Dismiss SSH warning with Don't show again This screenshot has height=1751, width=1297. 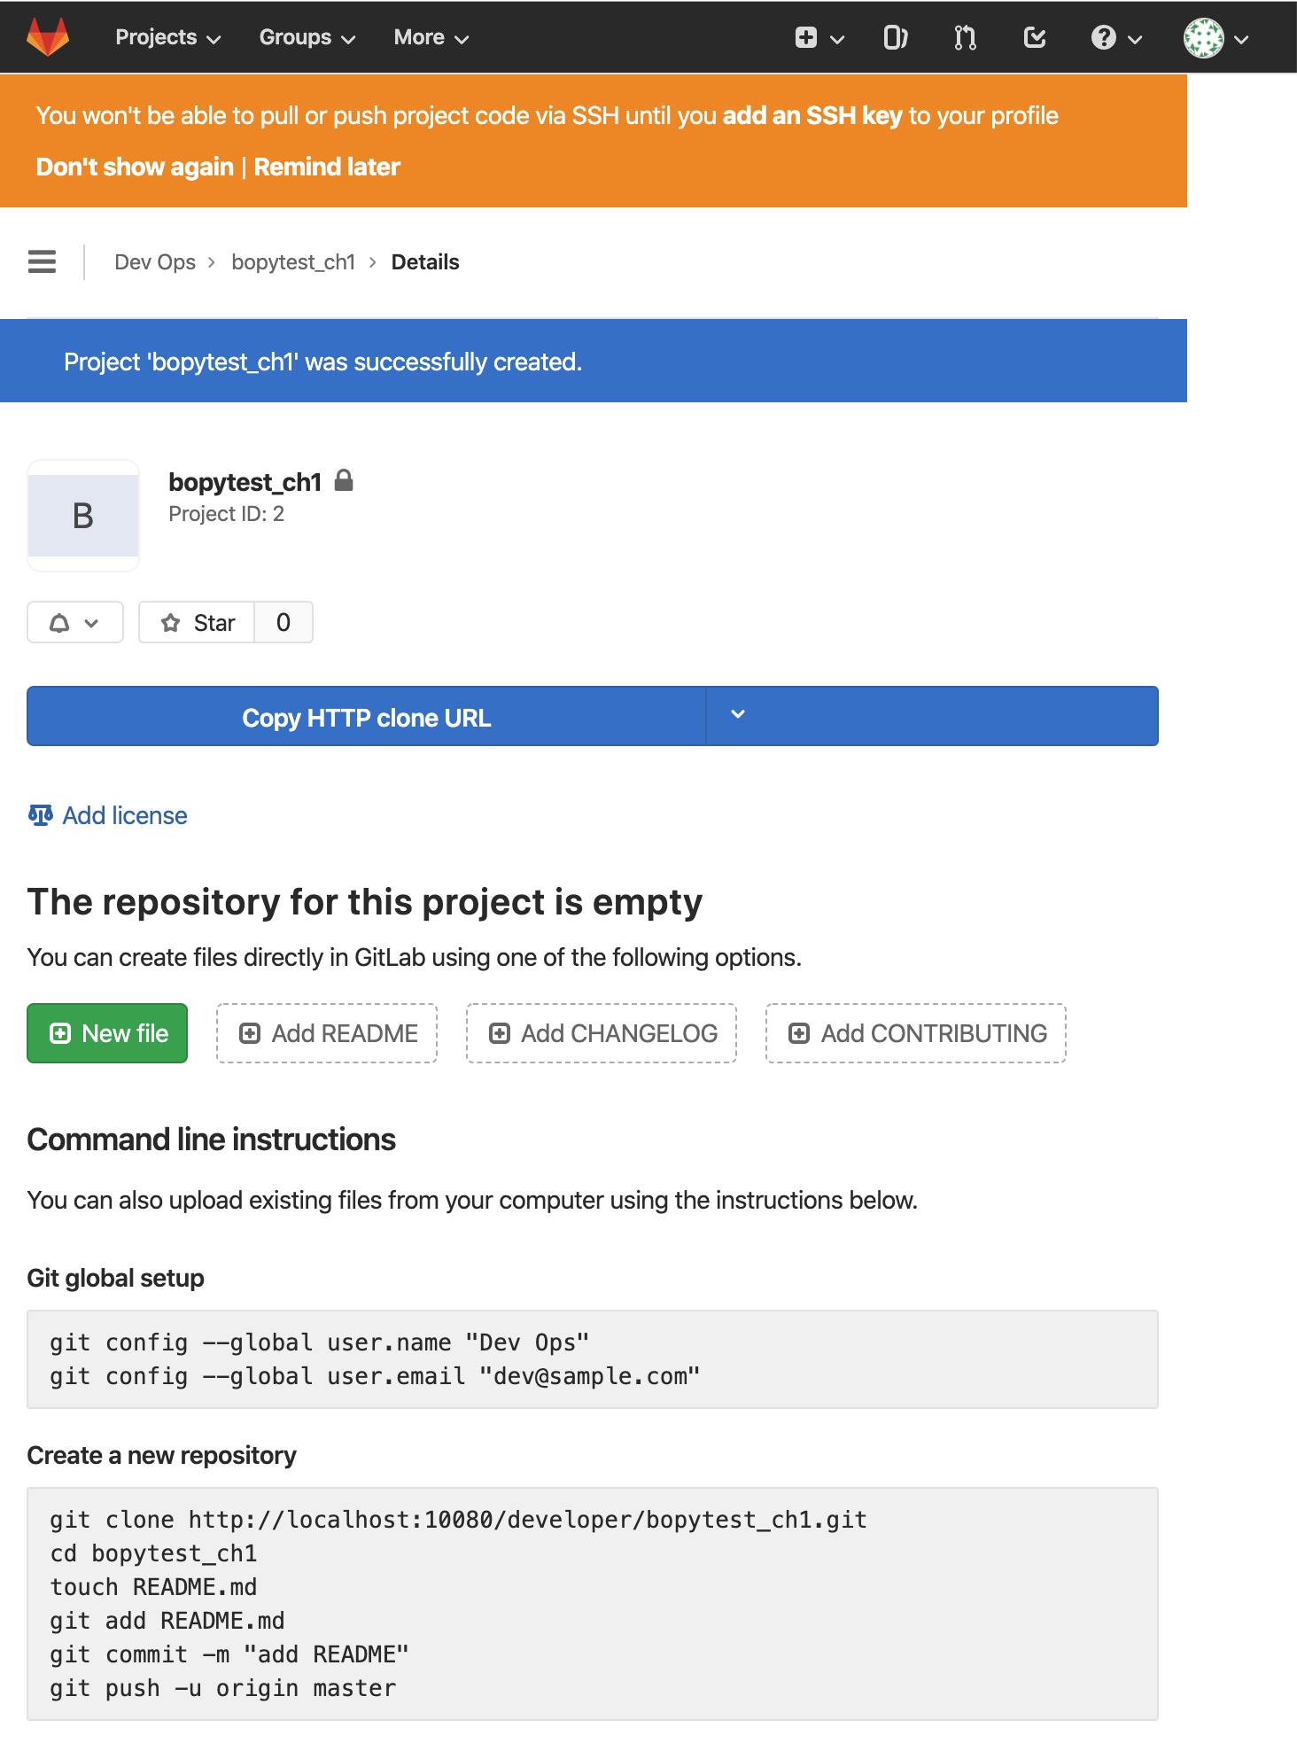(135, 167)
